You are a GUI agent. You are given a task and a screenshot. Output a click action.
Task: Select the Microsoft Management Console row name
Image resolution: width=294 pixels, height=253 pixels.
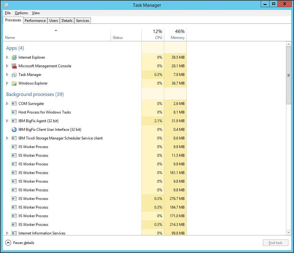pyautogui.click(x=45, y=66)
